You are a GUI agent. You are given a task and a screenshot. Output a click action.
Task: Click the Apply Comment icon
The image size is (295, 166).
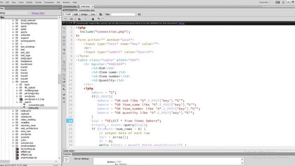click(64, 75)
